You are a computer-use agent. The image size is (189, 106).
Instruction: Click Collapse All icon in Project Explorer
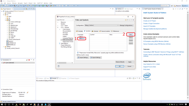click(x=24, y=9)
